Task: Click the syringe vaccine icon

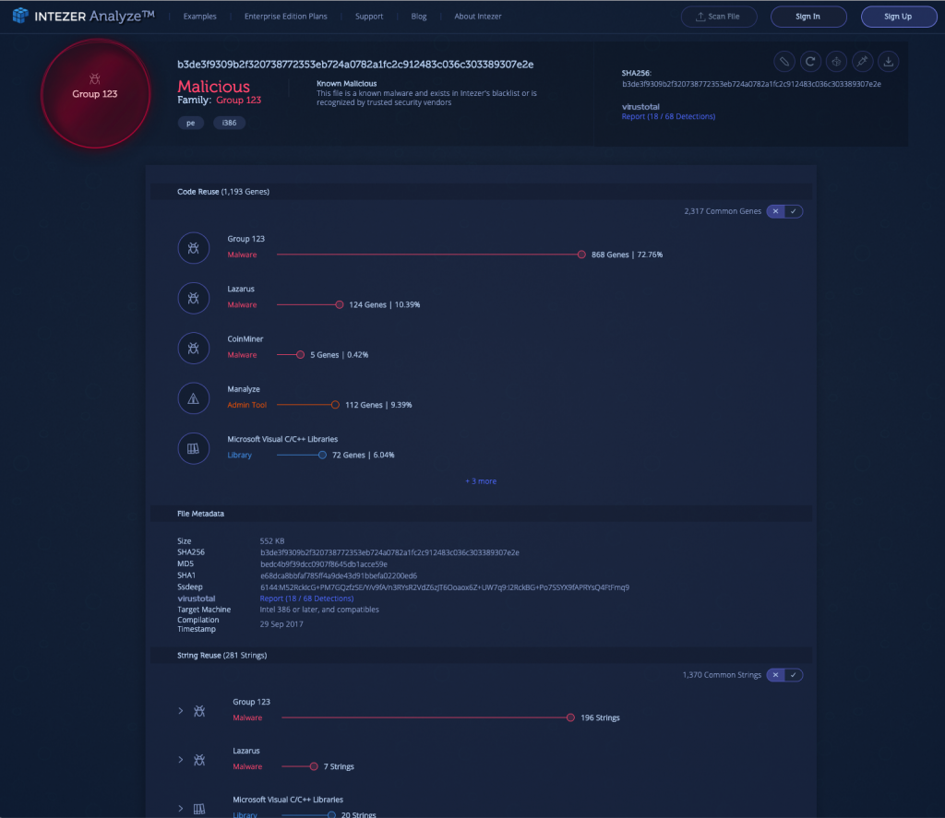Action: pos(863,61)
